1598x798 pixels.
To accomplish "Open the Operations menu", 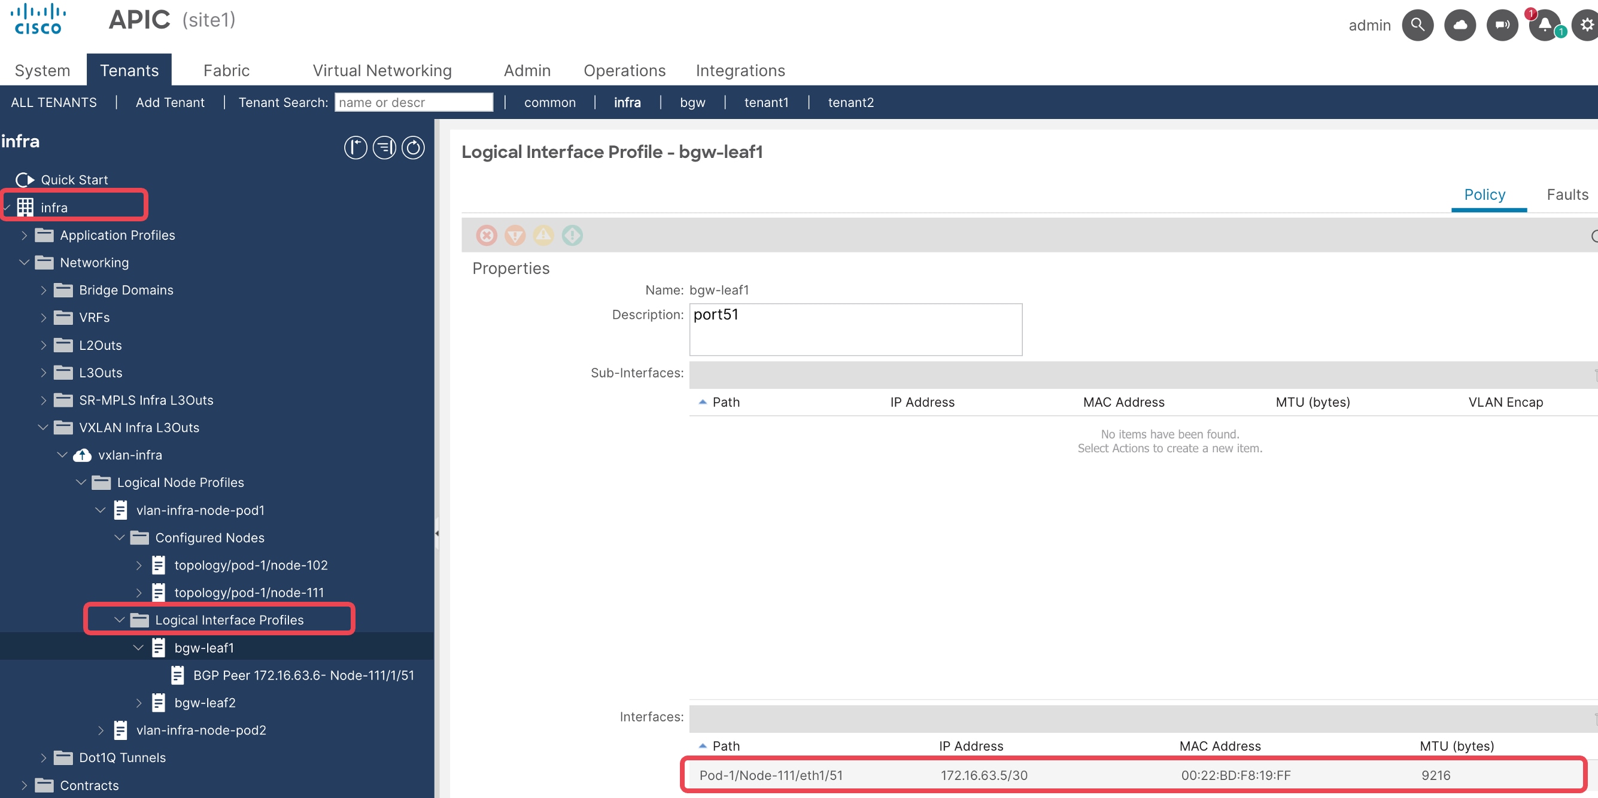I will coord(625,71).
